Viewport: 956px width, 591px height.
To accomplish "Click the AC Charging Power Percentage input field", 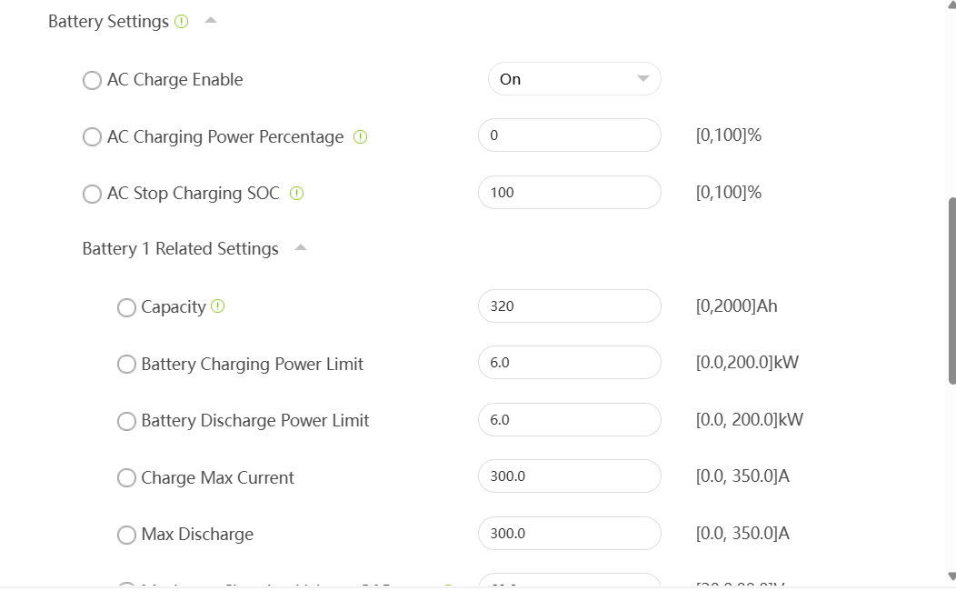I will pos(569,135).
